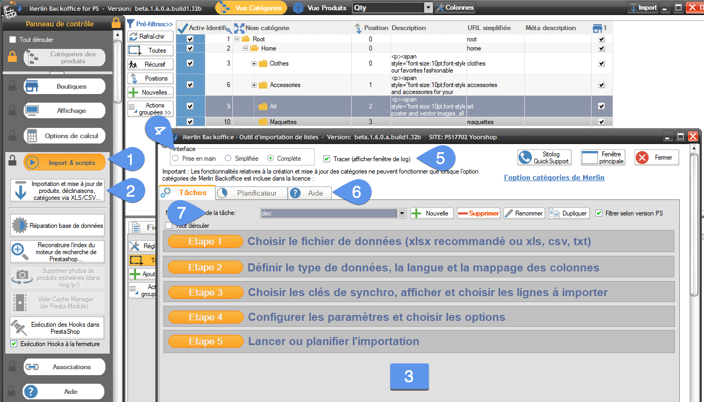
Task: Switch to the Planificateur tab
Action: tap(251, 193)
